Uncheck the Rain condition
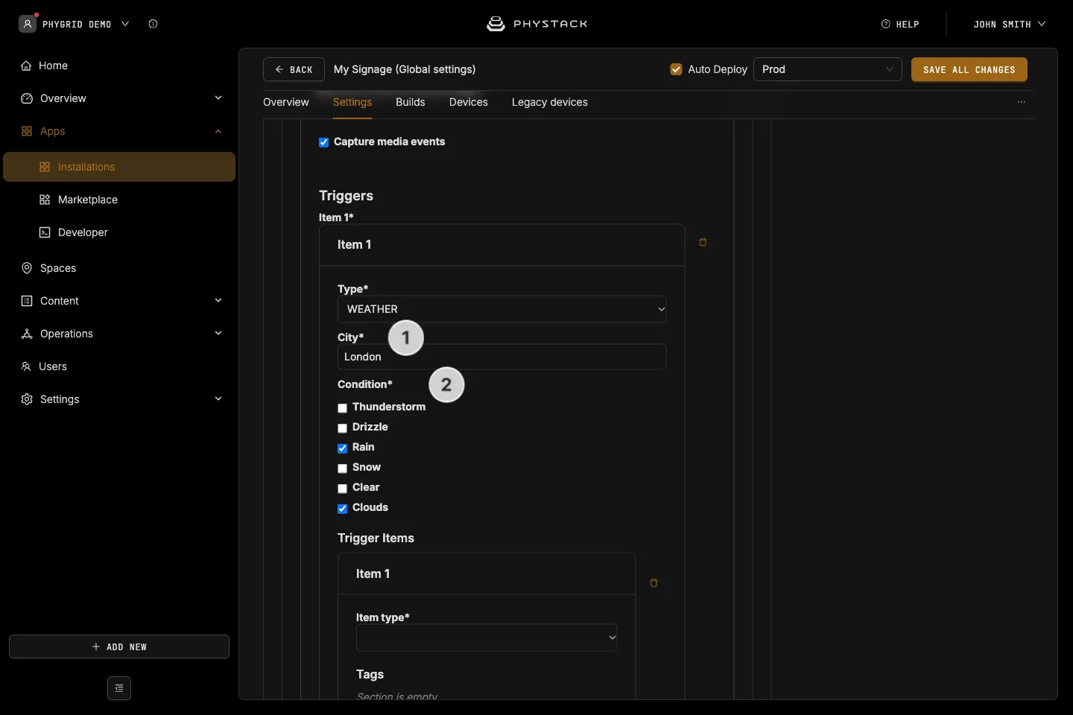The image size is (1073, 715). pyautogui.click(x=342, y=448)
